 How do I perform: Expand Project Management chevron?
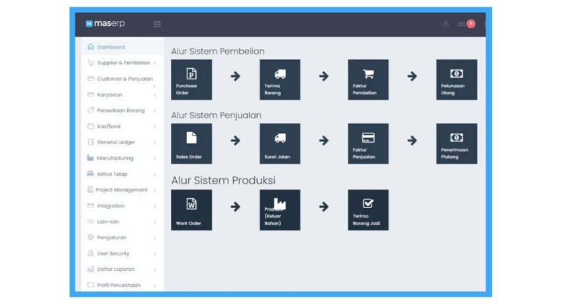[x=155, y=190]
